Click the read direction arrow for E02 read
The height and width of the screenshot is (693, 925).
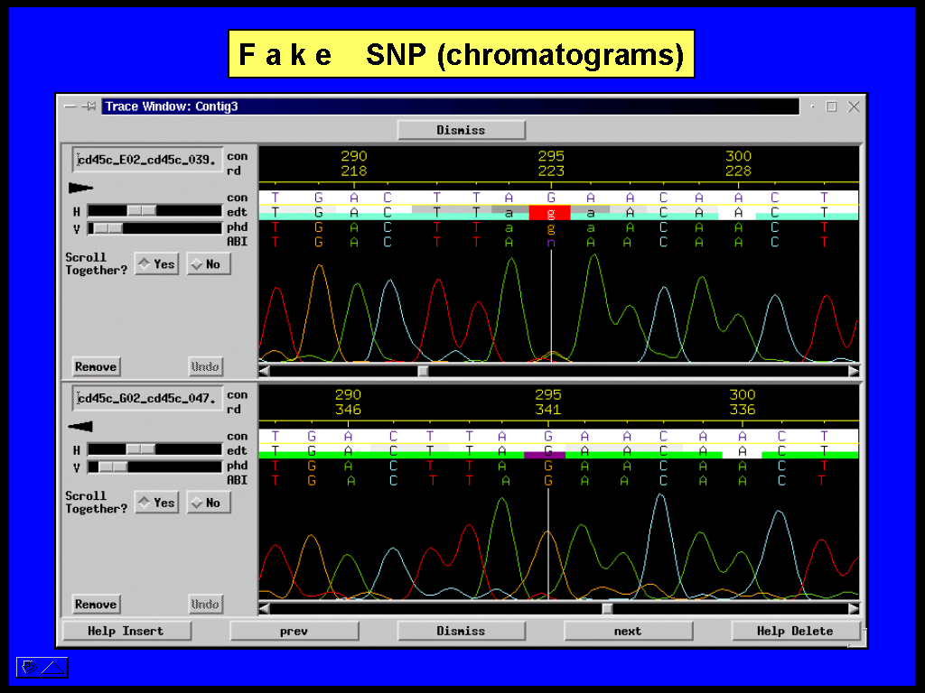(80, 189)
